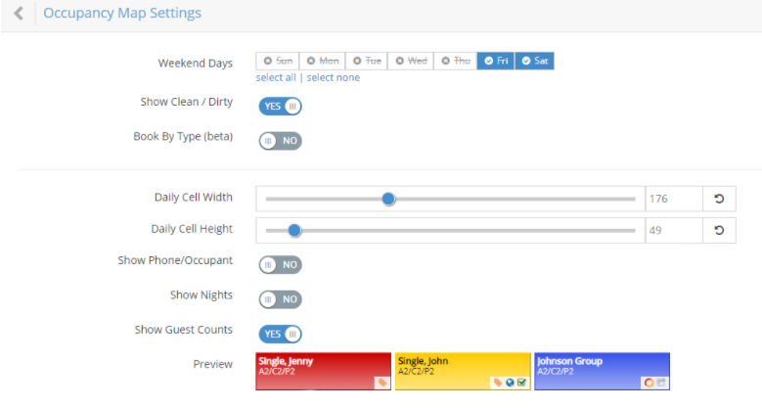Click the tag icon on John preview
This screenshot has width=762, height=408.
[x=498, y=383]
